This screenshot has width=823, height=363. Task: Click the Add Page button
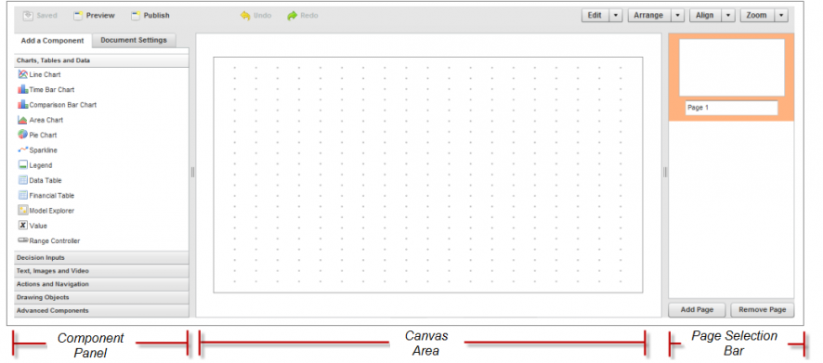(697, 310)
